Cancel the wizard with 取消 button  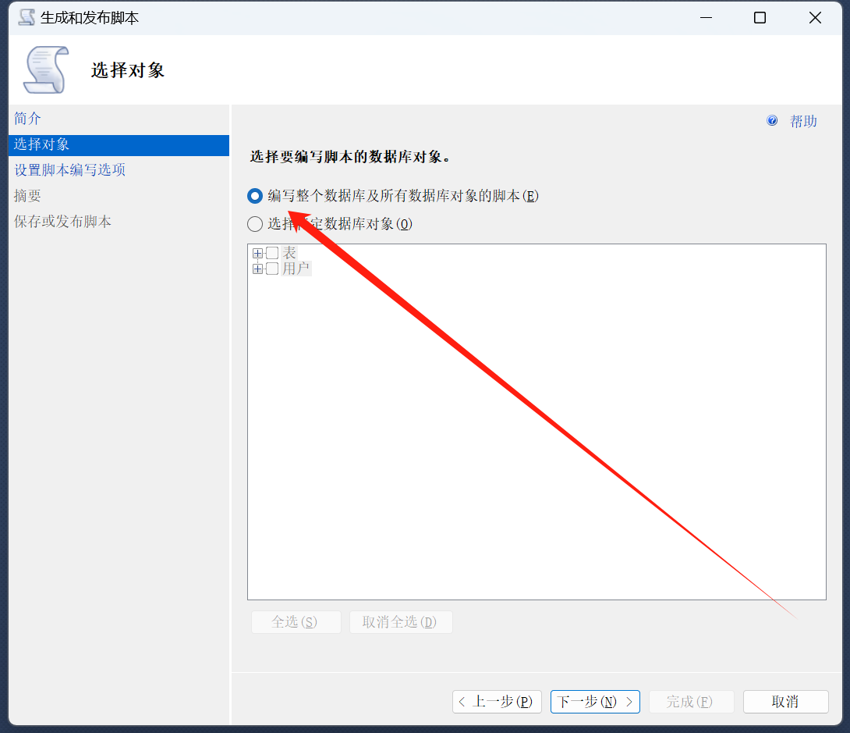(x=785, y=702)
